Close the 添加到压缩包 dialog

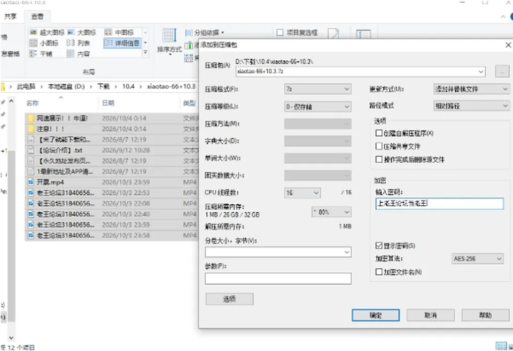pos(508,45)
